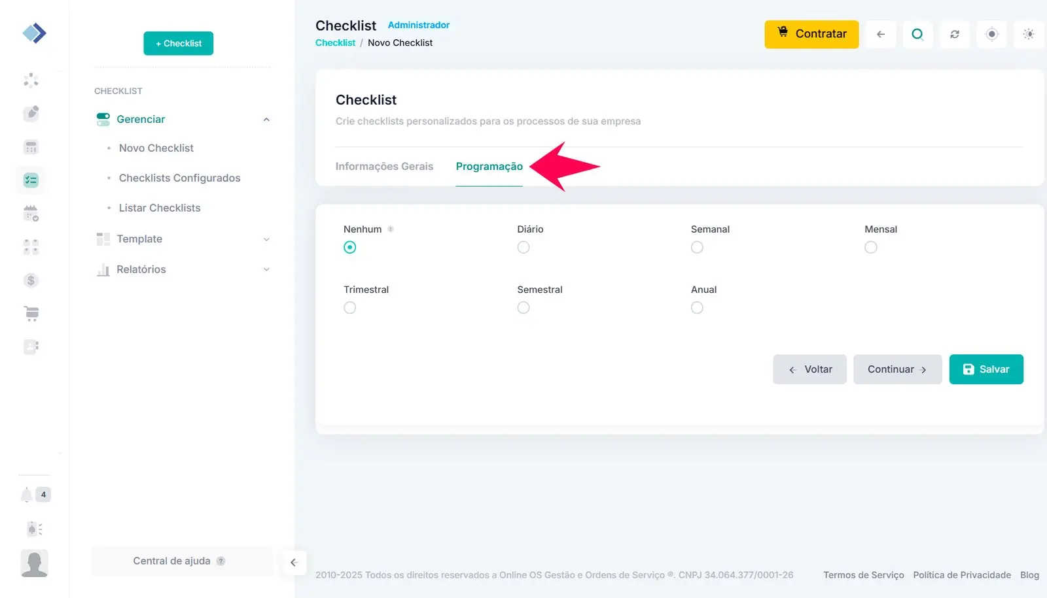Click user avatar at sidebar bottom

click(x=34, y=563)
